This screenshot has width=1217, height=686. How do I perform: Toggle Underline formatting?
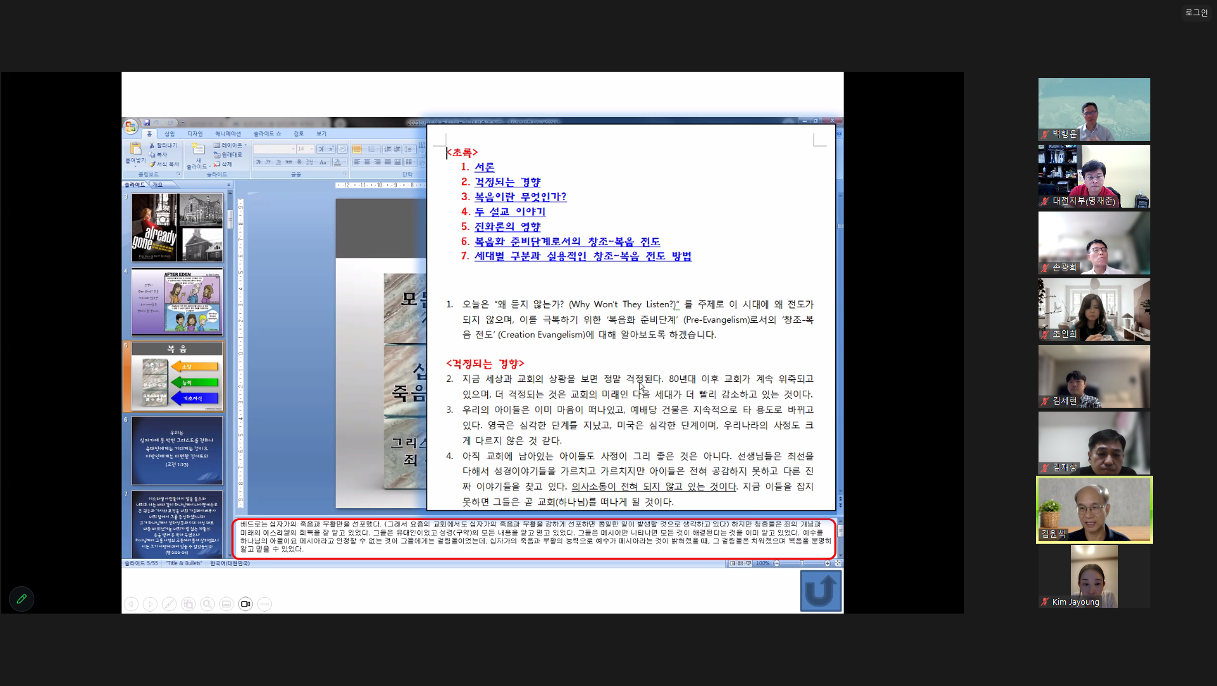[x=278, y=162]
